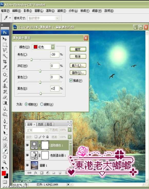Swap foreground and background colors
The image size is (149, 189).
[7, 168]
